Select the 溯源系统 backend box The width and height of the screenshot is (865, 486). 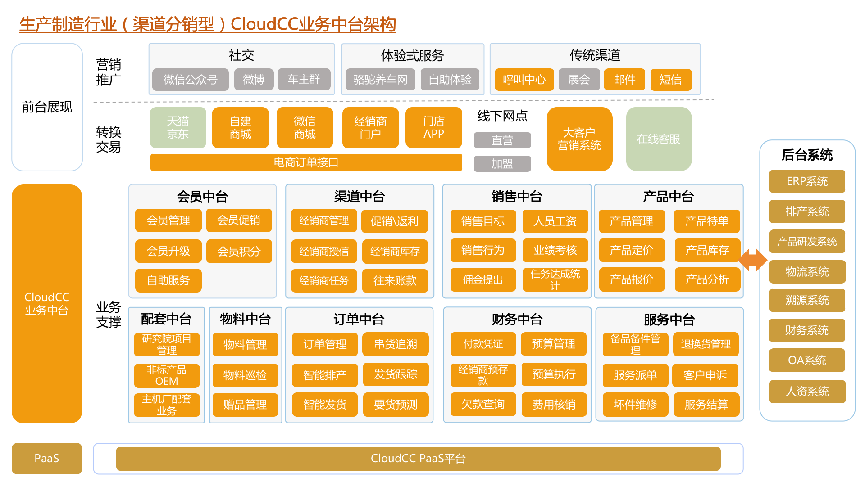point(807,300)
